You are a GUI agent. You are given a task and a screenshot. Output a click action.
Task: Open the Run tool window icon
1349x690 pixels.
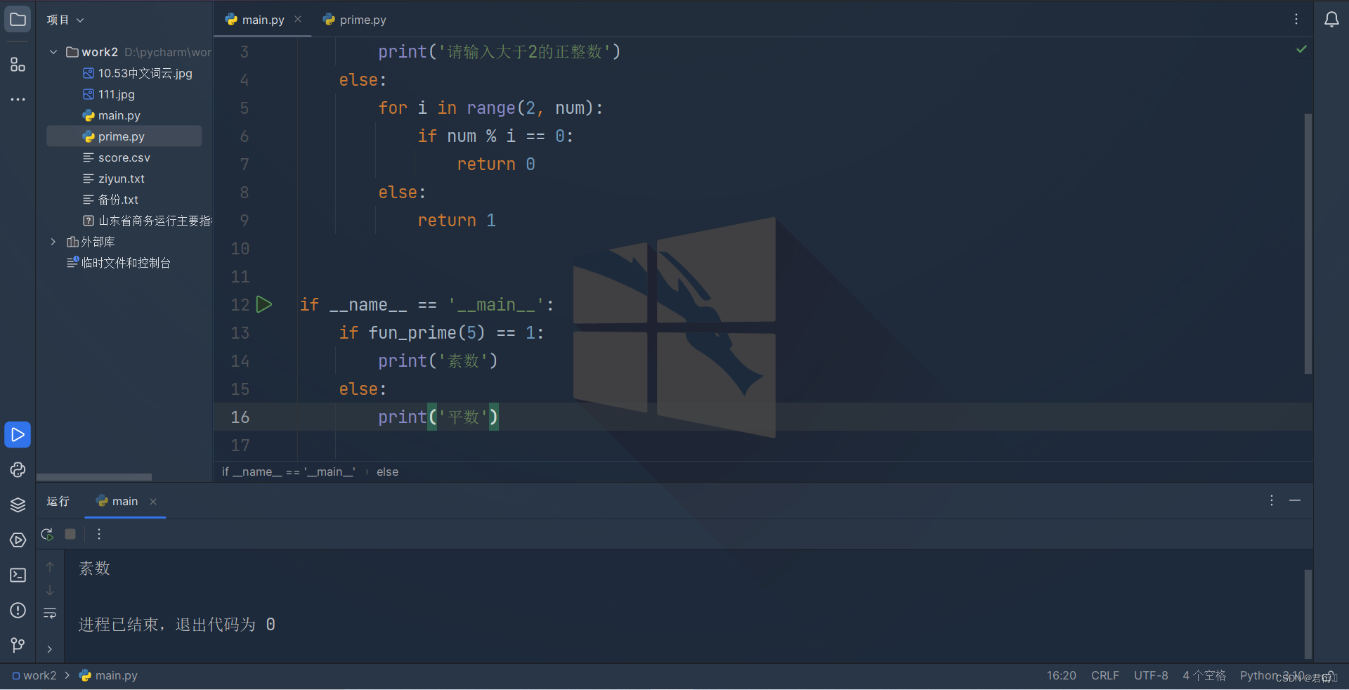click(18, 435)
